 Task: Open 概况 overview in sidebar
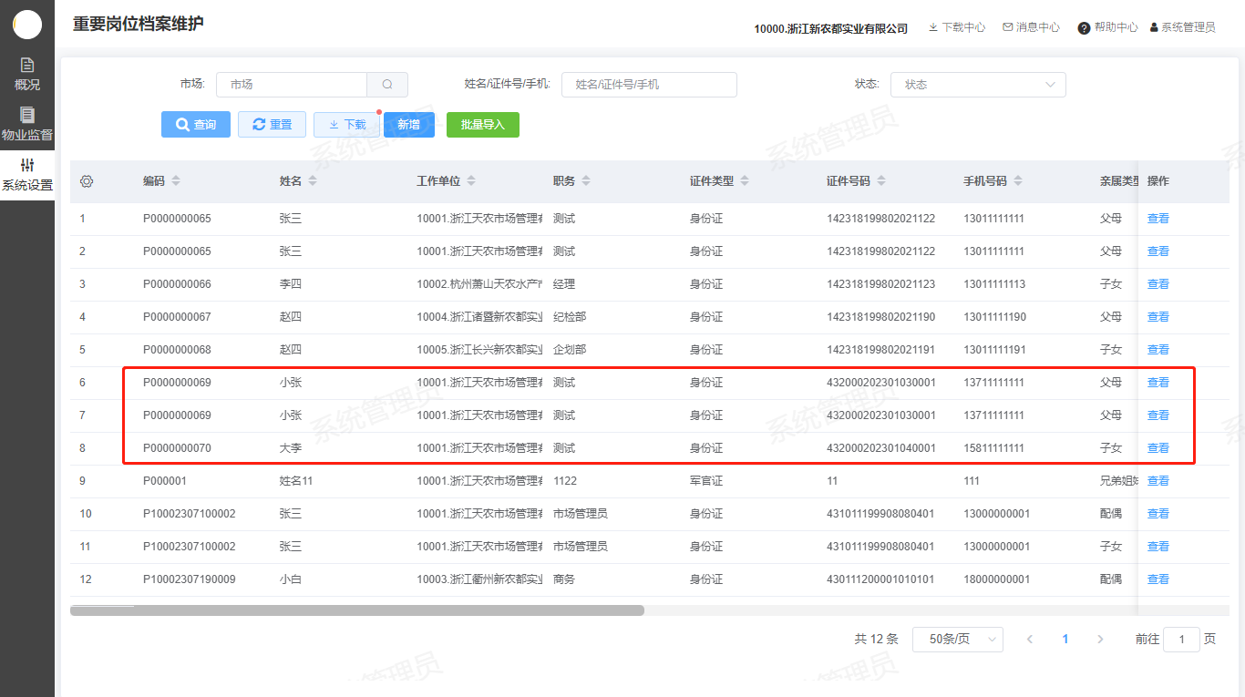[27, 74]
